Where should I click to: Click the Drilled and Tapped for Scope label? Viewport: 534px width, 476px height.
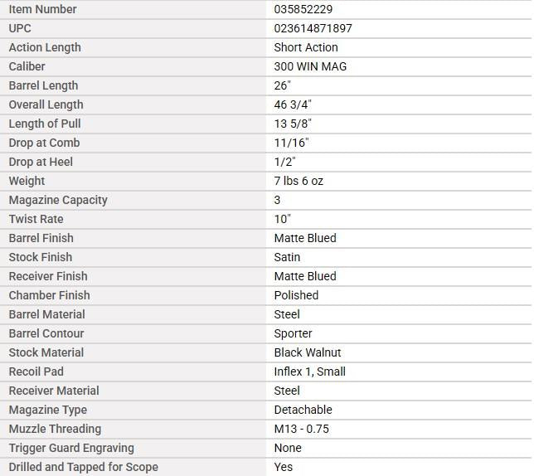84,467
